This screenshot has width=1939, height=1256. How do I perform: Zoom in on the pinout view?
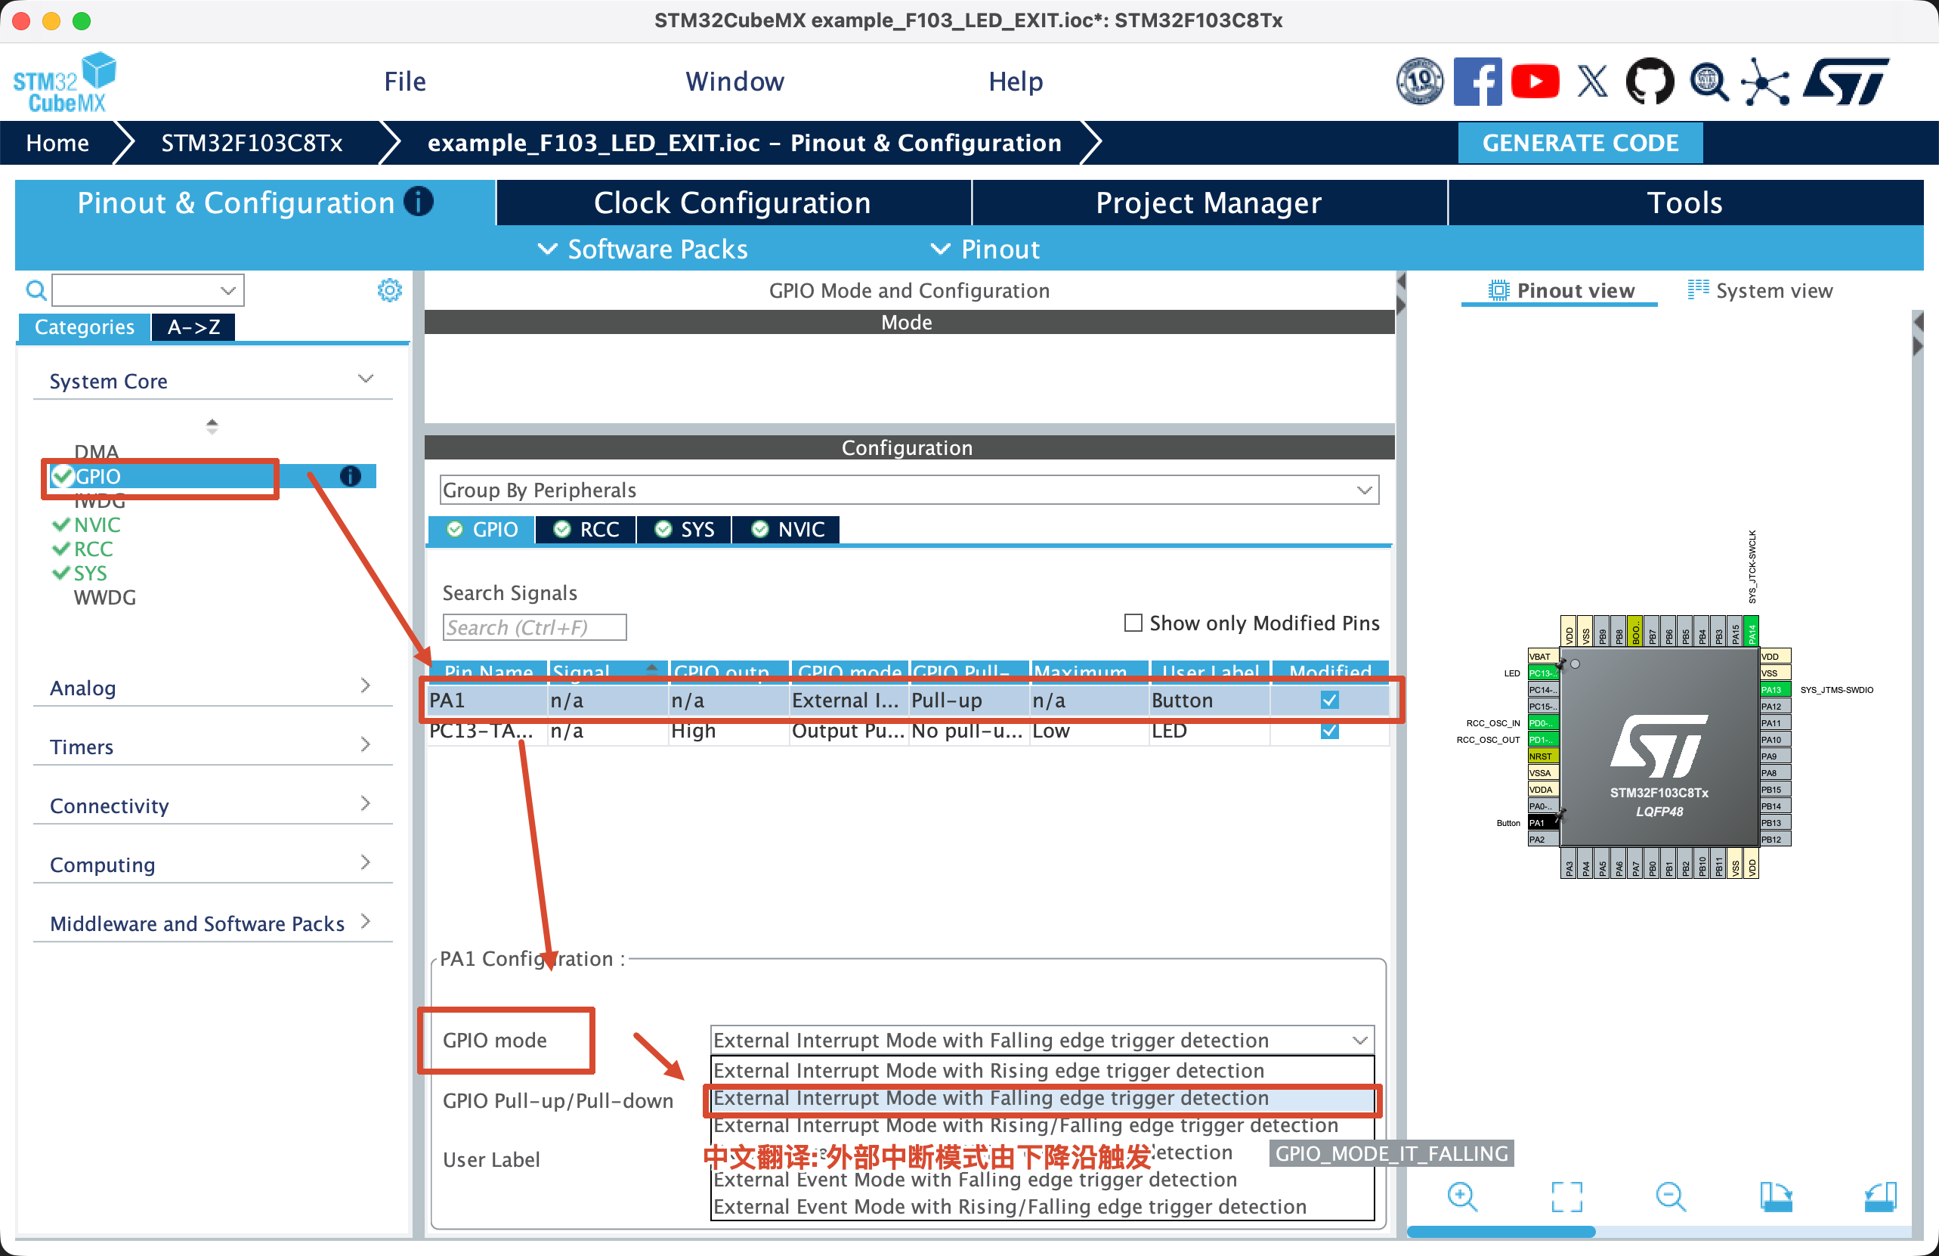[x=1461, y=1196]
